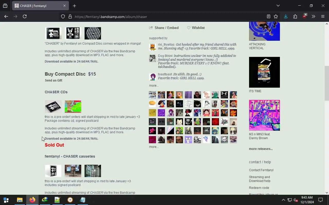This screenshot has width=329, height=205.
Task: View second Compact Disc package photo
Action: click(x=73, y=33)
